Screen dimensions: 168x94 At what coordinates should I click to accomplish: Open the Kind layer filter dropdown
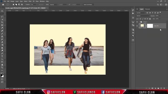(141, 13)
